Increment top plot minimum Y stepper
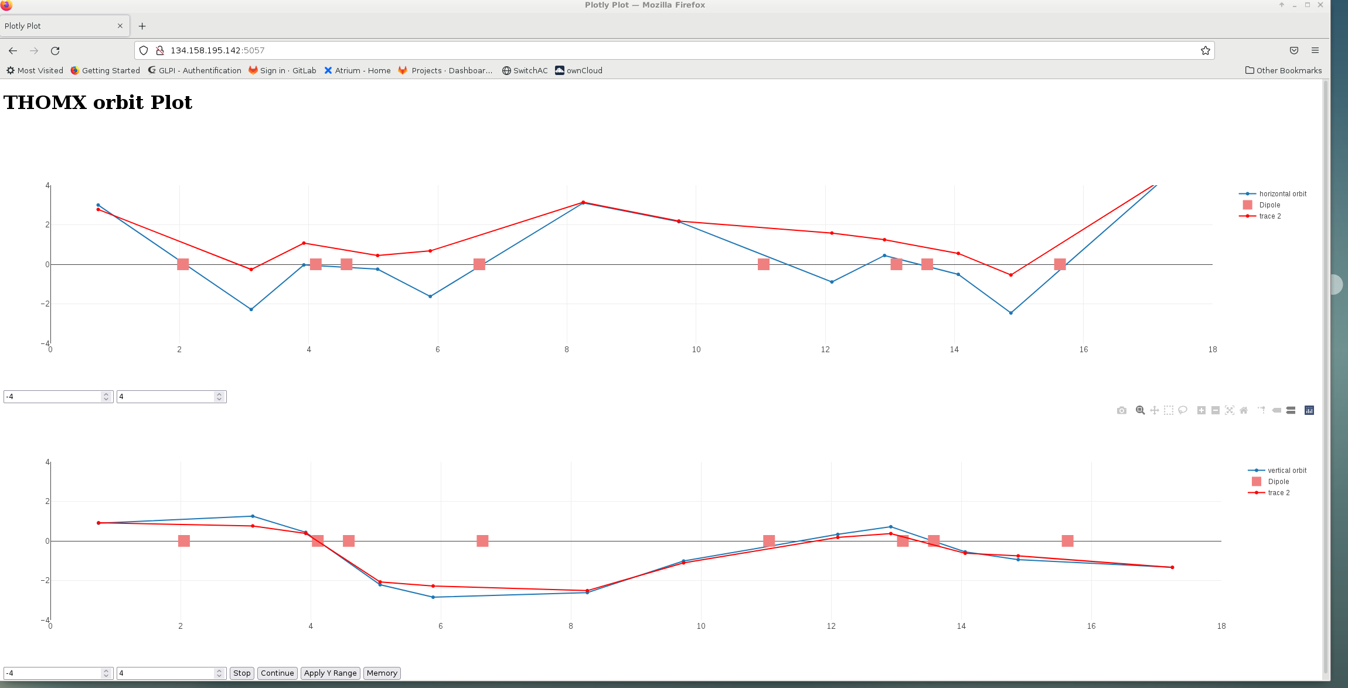The width and height of the screenshot is (1348, 688). (x=106, y=394)
